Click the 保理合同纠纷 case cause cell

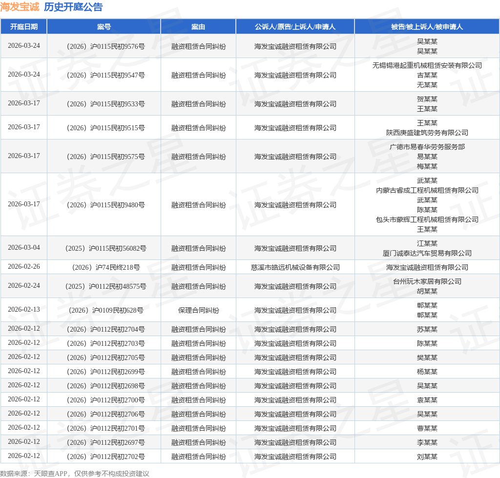(x=198, y=310)
